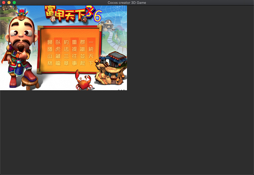Click the 'Cocos creator 3D Game' title text
The image size is (254, 175).
(x=127, y=3)
